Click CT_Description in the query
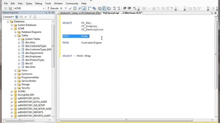 coord(92,30)
